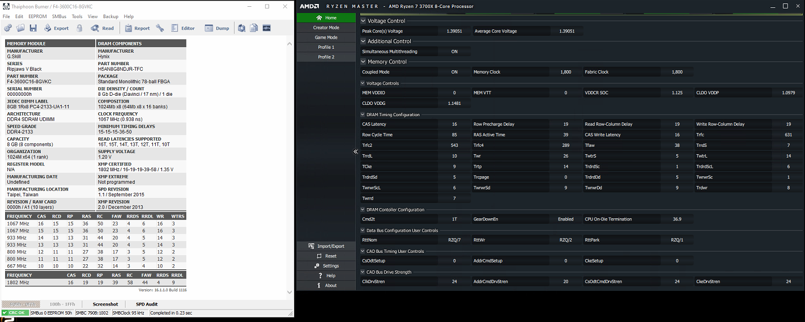Click the open-folder icon in Thaiphoon Burner toolbar
Viewport: 805px width, 322px height.
[x=20, y=28]
